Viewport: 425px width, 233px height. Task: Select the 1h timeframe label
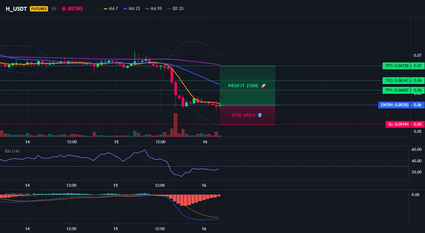tap(54, 9)
